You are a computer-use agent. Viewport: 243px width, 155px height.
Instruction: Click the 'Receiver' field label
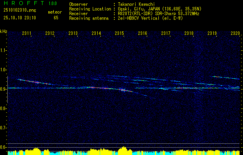78,14
